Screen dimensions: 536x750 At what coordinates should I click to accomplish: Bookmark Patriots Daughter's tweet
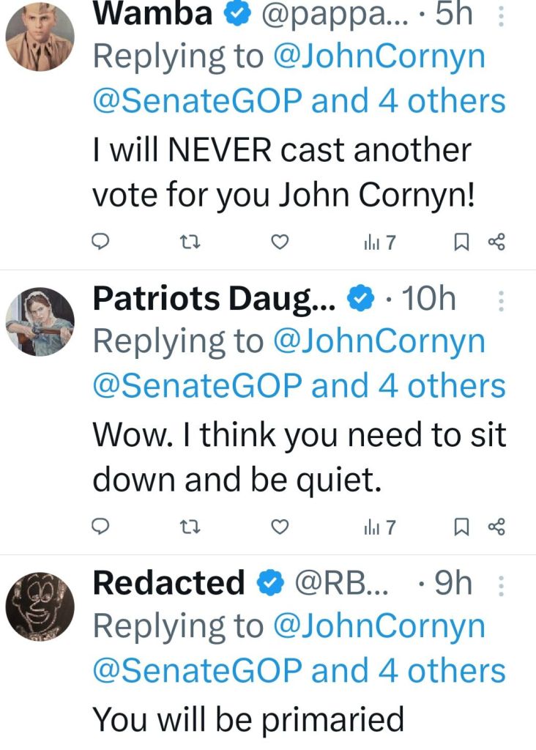pyautogui.click(x=462, y=526)
